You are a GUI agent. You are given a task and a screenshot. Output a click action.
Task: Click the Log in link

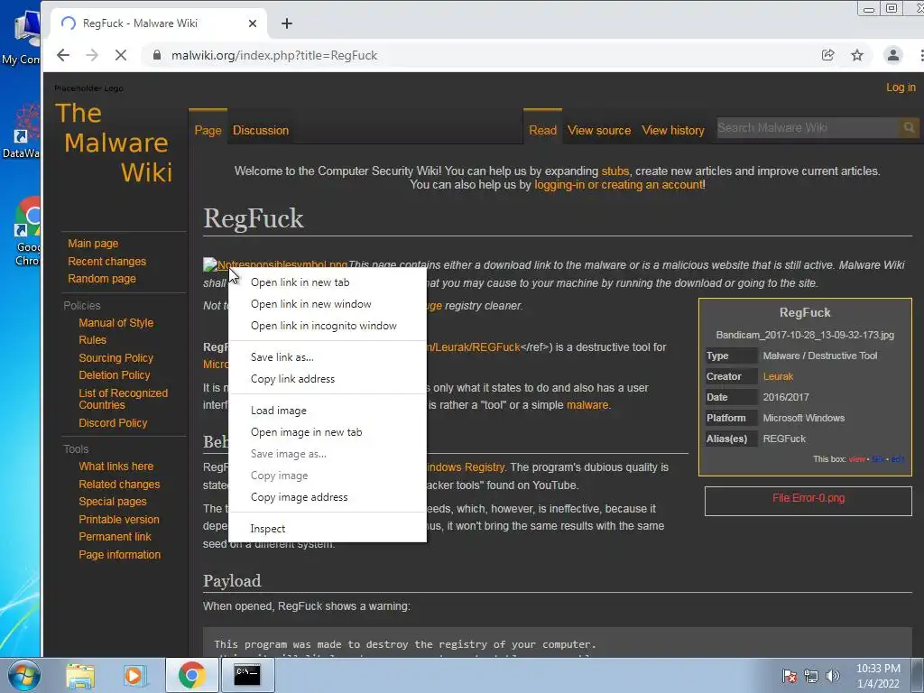(901, 88)
